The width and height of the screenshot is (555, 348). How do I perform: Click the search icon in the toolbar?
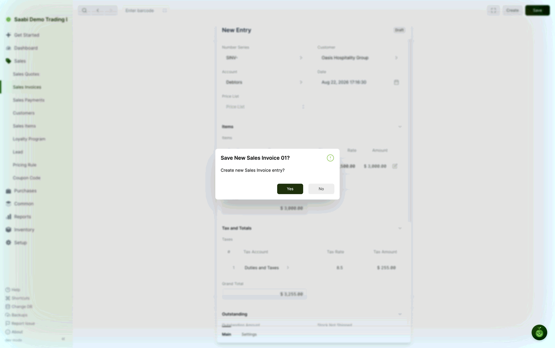pos(84,10)
